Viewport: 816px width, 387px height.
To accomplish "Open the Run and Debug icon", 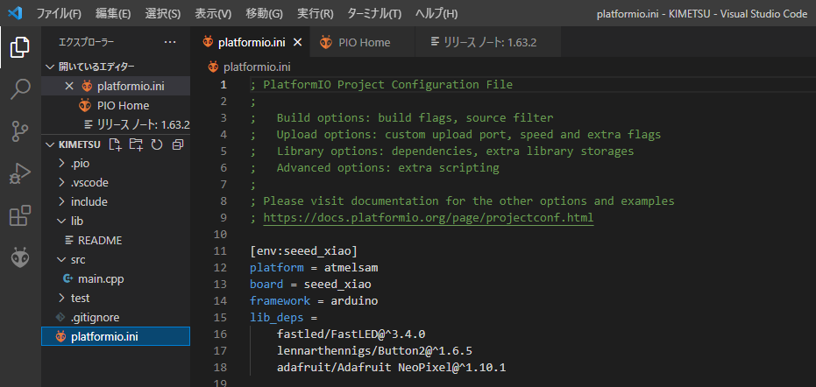I will (x=20, y=173).
